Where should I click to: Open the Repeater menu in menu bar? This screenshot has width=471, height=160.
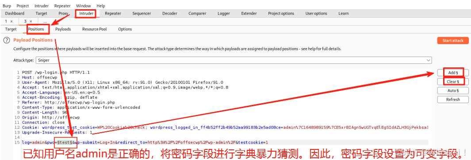point(62,6)
